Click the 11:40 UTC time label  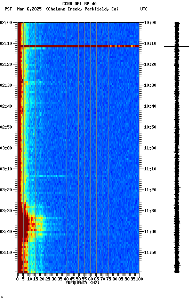(x=150, y=232)
